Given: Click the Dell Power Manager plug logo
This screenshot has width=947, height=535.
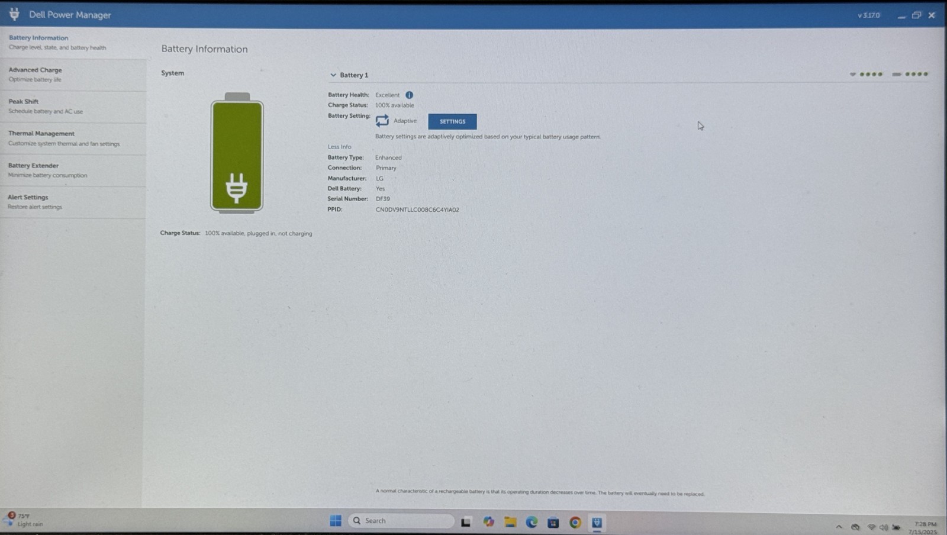Looking at the screenshot, I should pyautogui.click(x=14, y=14).
